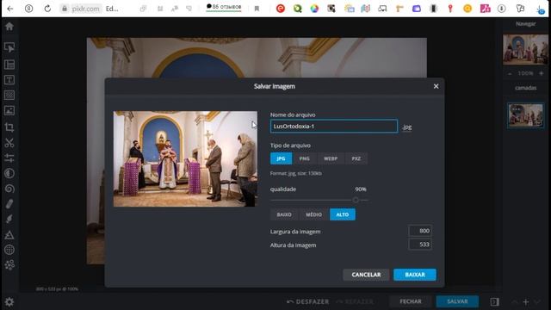Set quality preset to ALTO
Image resolution: width=551 pixels, height=310 pixels.
click(343, 214)
